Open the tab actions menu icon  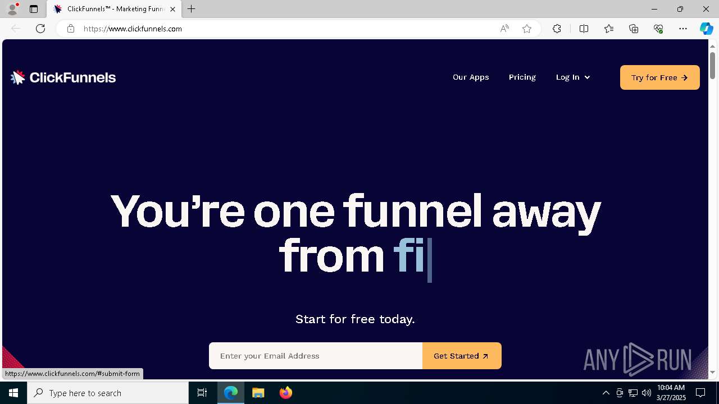[34, 9]
